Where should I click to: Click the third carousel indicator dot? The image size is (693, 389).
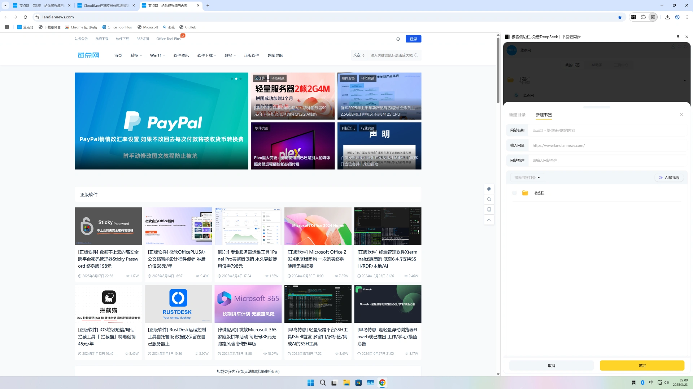pos(241,79)
